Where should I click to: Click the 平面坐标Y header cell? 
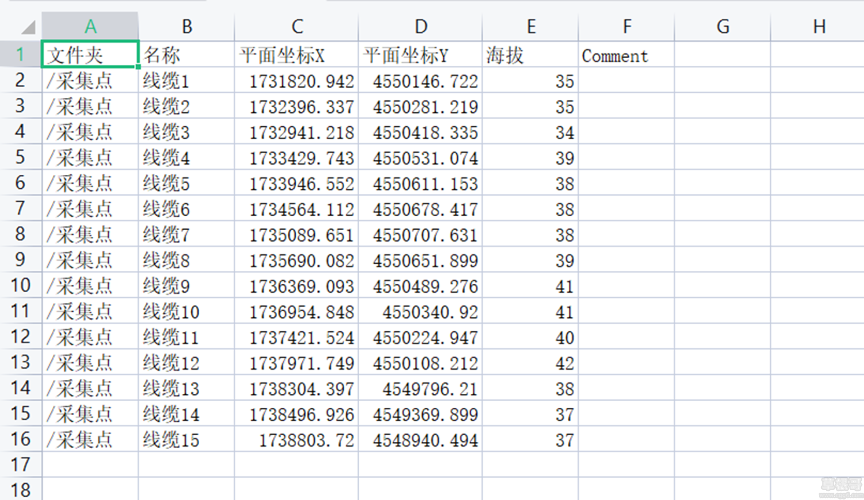click(421, 55)
